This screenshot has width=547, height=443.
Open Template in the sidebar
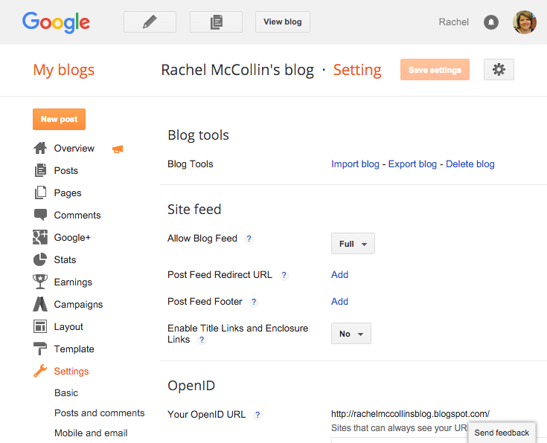(74, 349)
